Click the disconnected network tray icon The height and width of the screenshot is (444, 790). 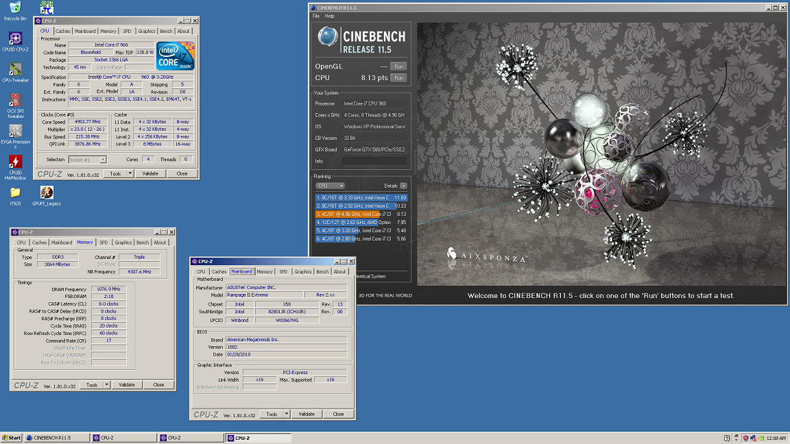(753, 438)
